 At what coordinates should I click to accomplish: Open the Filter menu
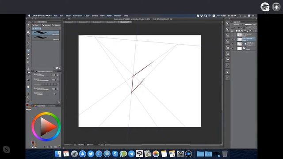tap(109, 16)
